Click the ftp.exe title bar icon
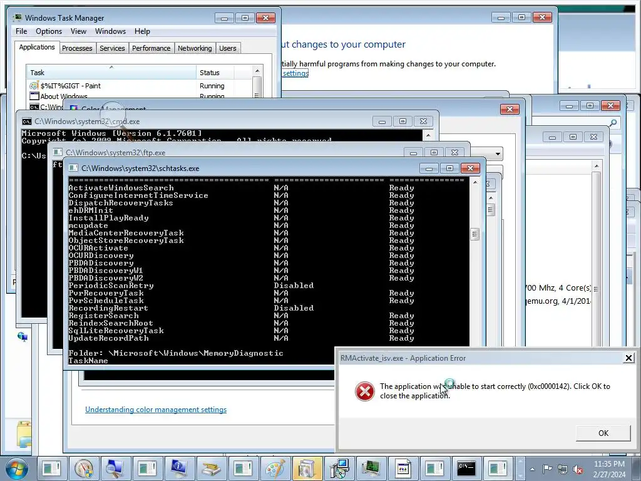641x481 pixels. click(58, 152)
